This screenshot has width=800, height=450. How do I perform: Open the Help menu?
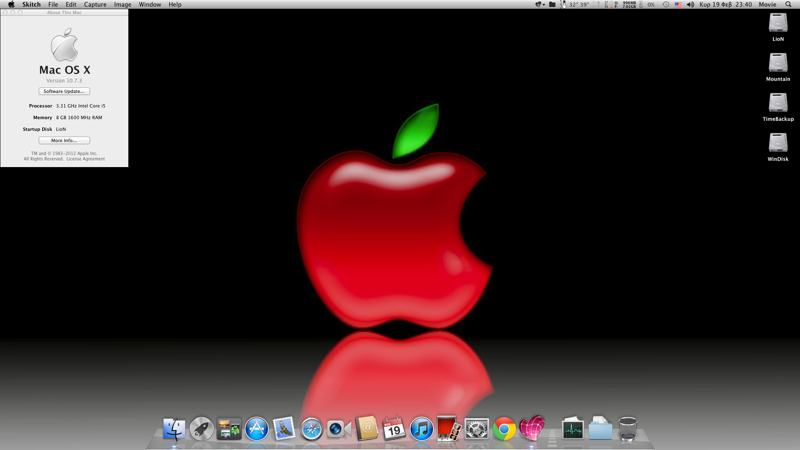pos(175,5)
